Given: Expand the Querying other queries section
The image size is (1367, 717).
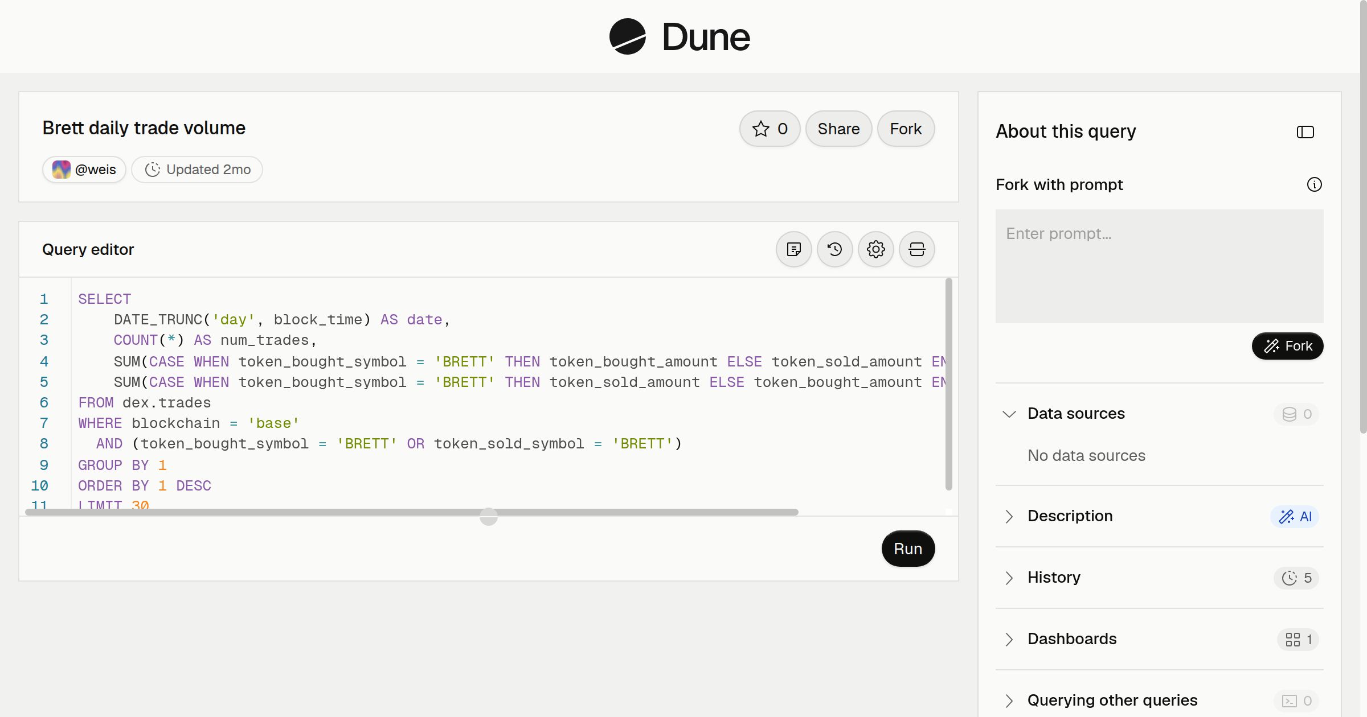Looking at the screenshot, I should click(x=1009, y=700).
